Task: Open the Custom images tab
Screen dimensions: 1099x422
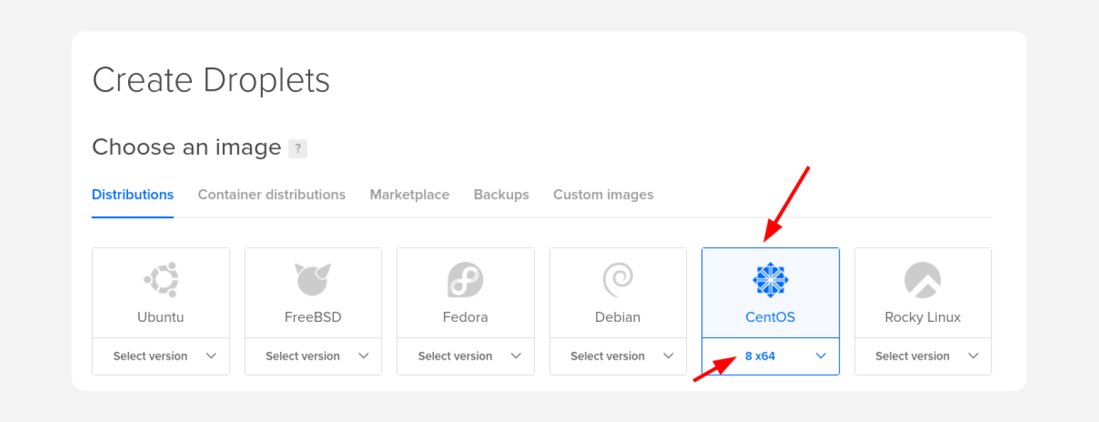Action: tap(603, 195)
